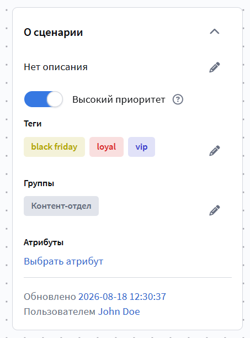
Task: Open the Выбрать атрибут link
Action: 63,261
